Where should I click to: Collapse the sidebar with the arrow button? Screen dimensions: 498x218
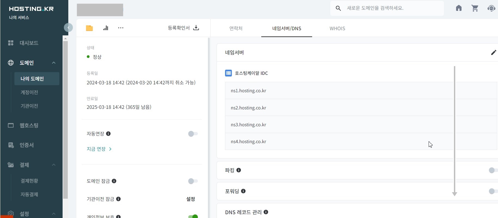[x=68, y=27]
